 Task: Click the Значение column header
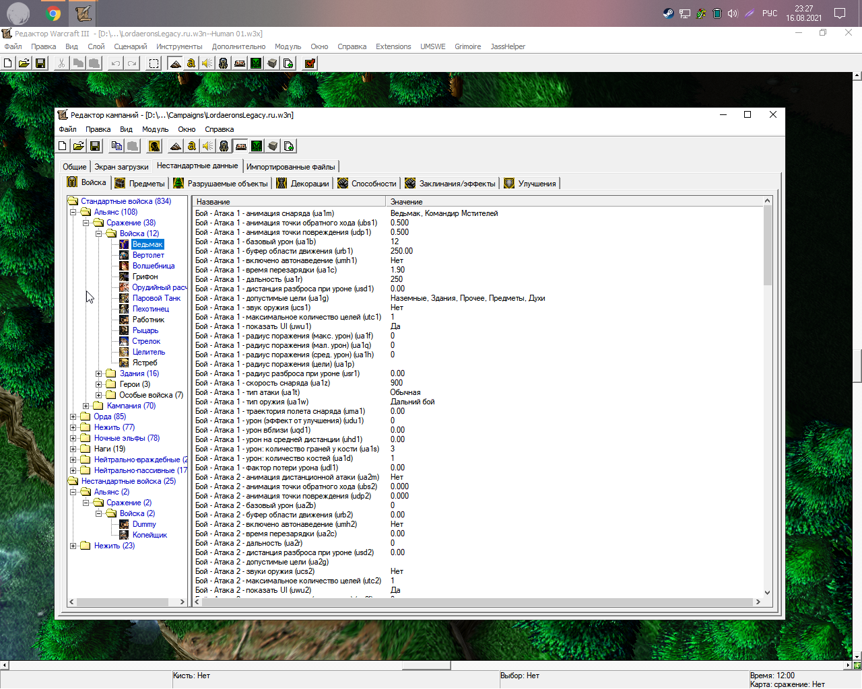pos(574,202)
